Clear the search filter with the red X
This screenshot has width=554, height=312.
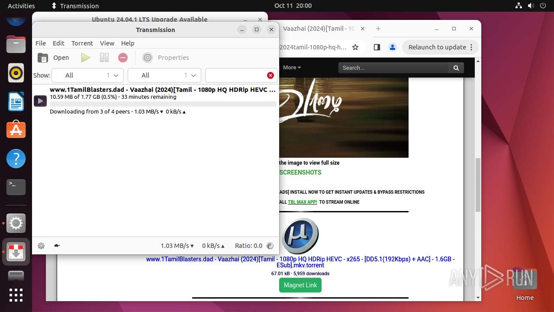(x=271, y=75)
